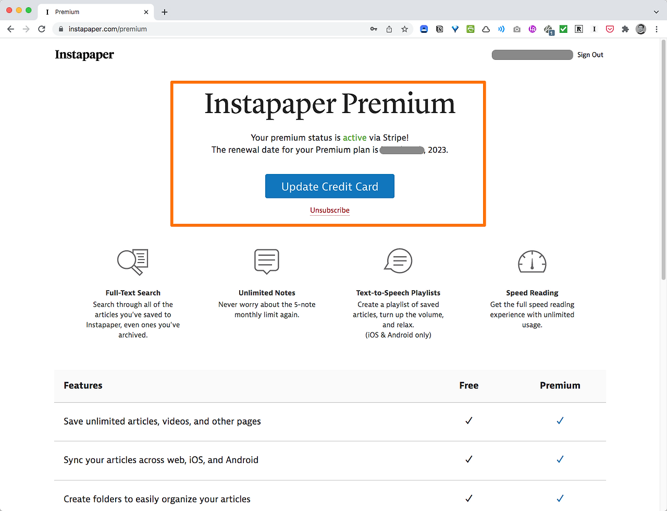Click the Free checkmark for Save unlimited articles
This screenshot has width=667, height=511.
(x=469, y=420)
